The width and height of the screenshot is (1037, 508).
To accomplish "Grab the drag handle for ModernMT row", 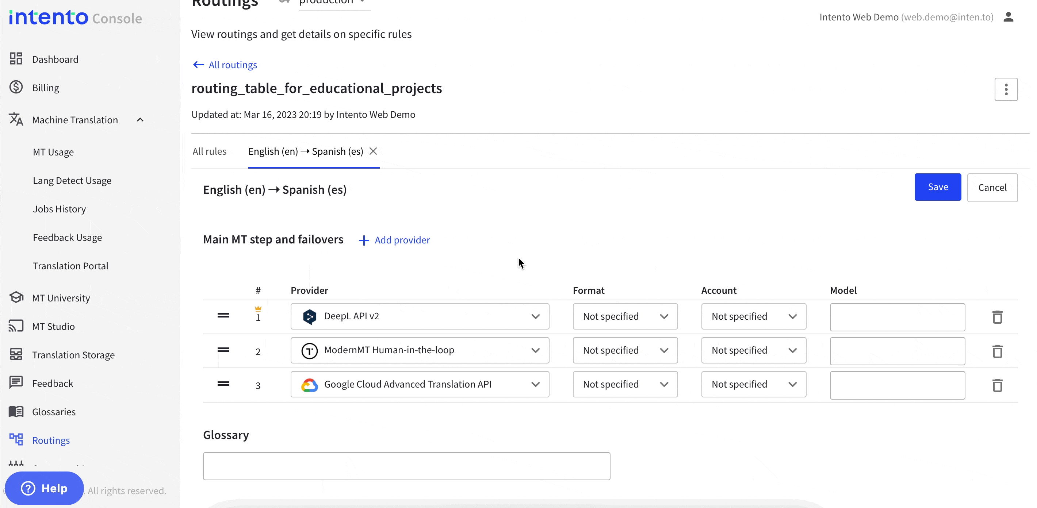I will click(223, 350).
